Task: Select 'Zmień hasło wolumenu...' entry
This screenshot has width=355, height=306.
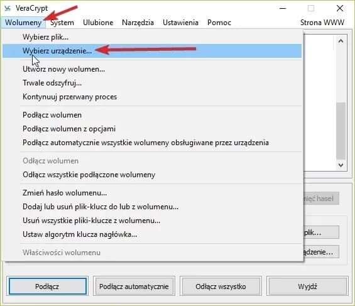Action: pyautogui.click(x=152, y=193)
